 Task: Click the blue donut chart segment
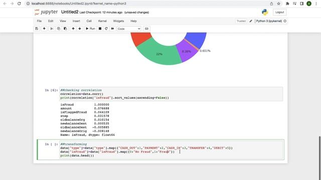click(x=197, y=39)
